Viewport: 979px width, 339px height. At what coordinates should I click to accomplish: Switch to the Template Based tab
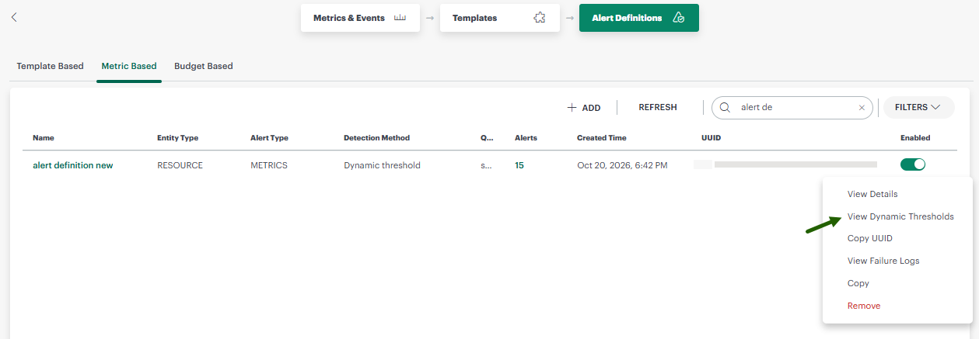pyautogui.click(x=50, y=66)
